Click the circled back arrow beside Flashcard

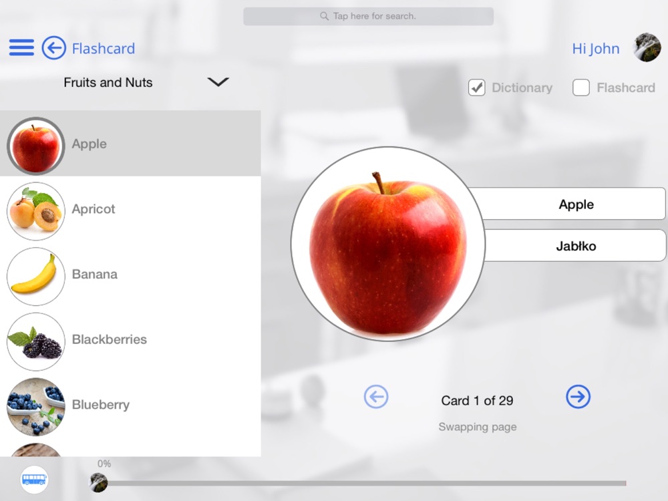[x=53, y=47]
